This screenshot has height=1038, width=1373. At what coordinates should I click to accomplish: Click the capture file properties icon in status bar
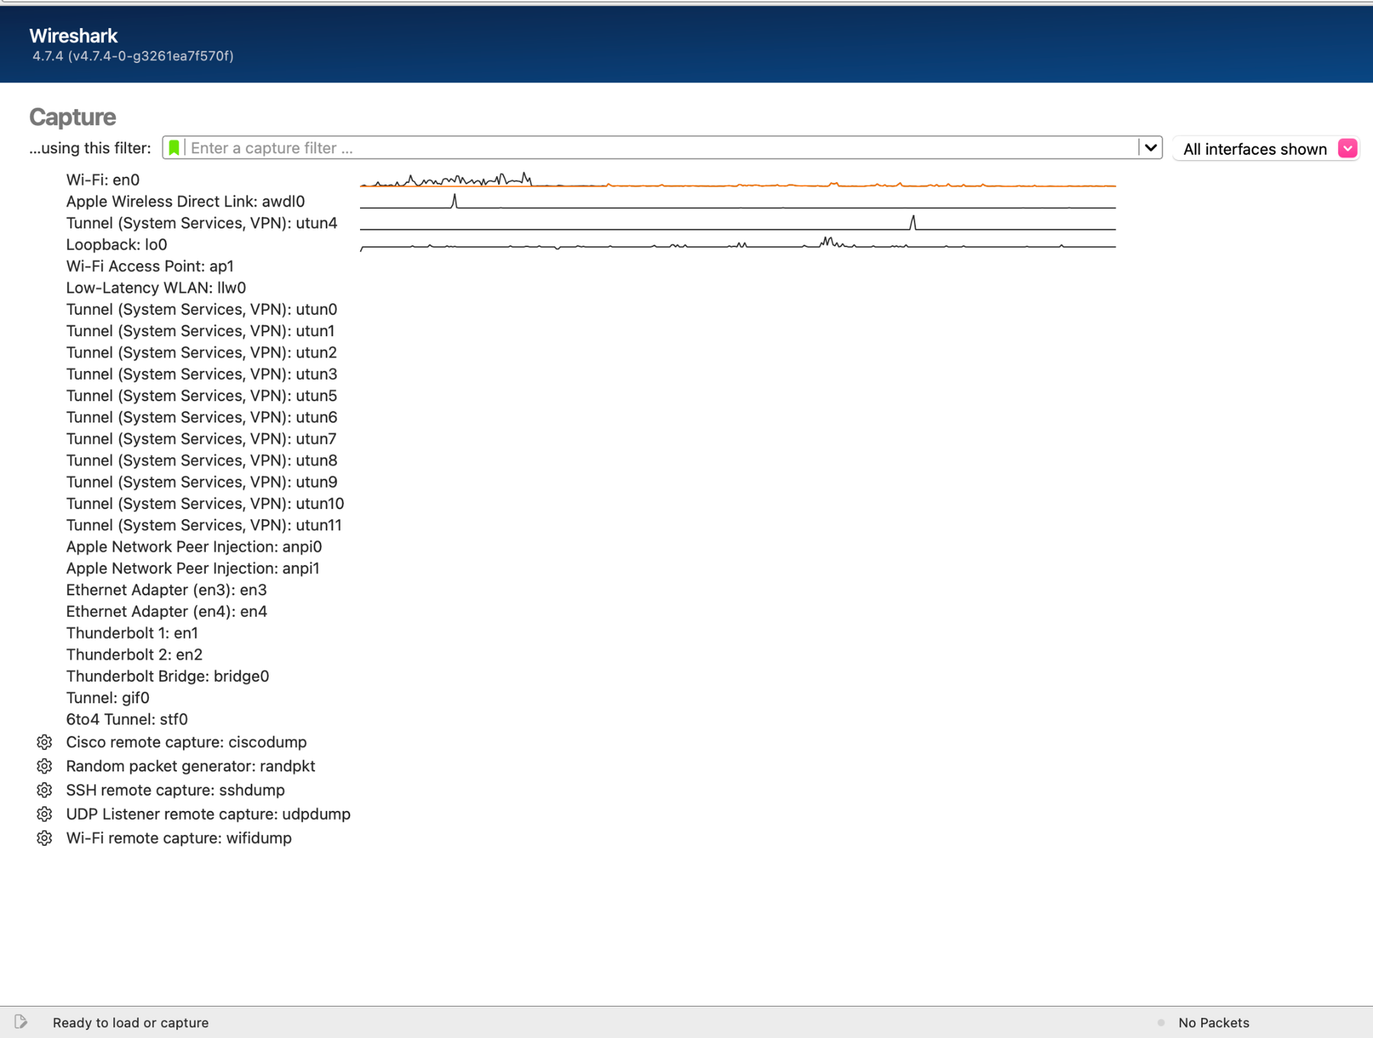click(21, 1022)
